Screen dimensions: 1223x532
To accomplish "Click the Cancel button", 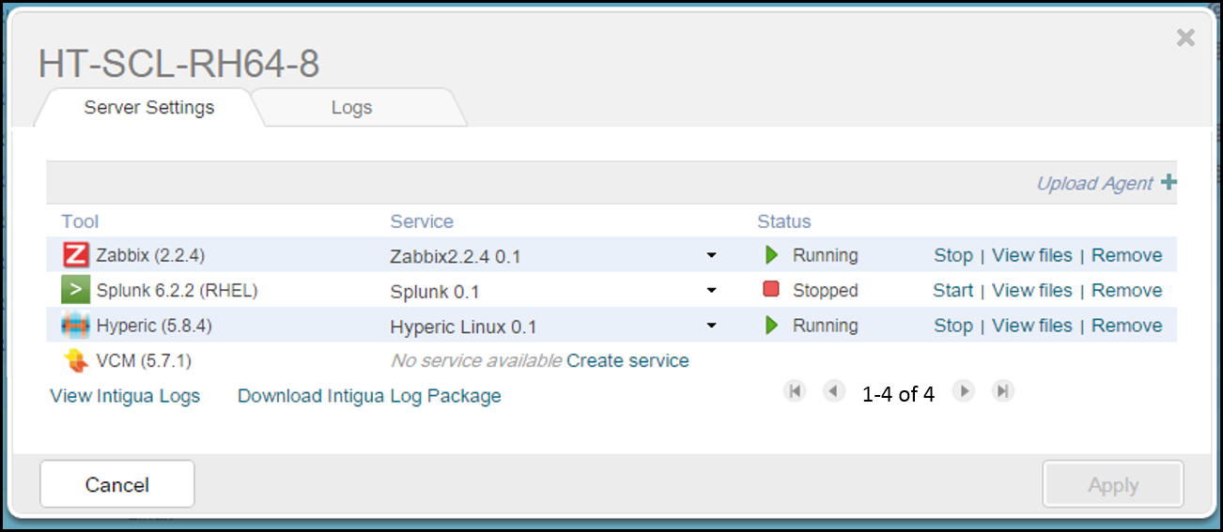I will coord(117,485).
